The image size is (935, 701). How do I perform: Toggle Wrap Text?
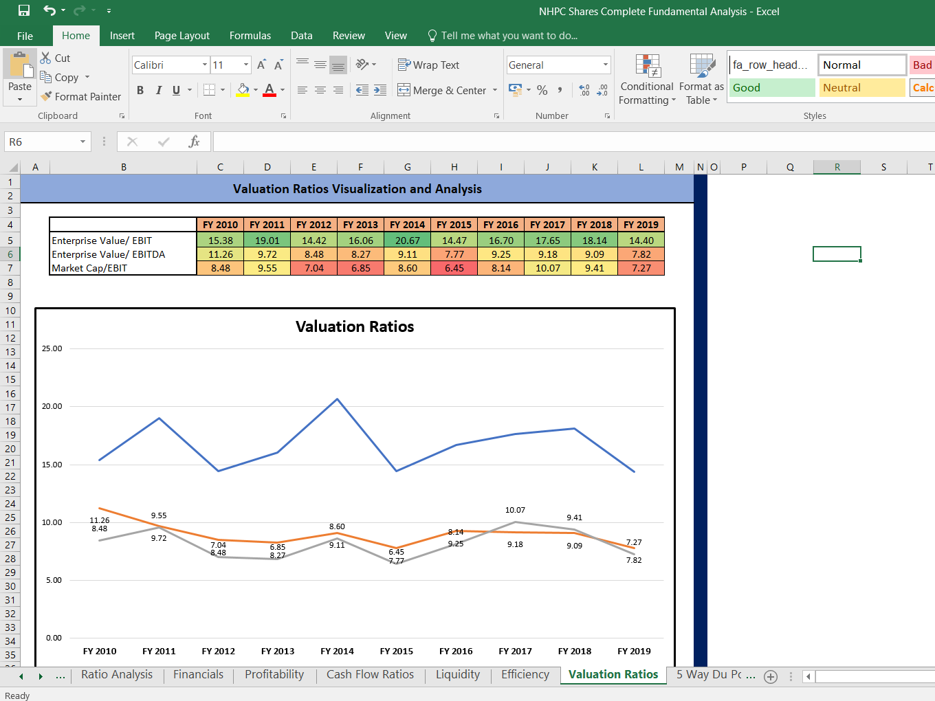[428, 65]
